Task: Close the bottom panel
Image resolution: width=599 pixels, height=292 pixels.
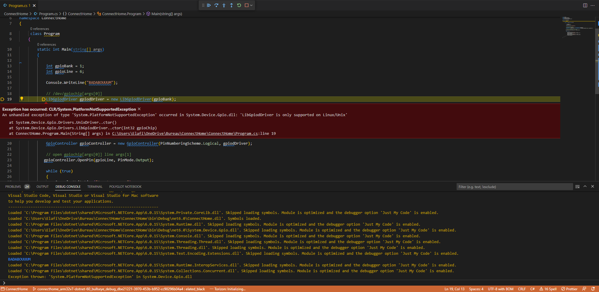Action: coord(593,187)
